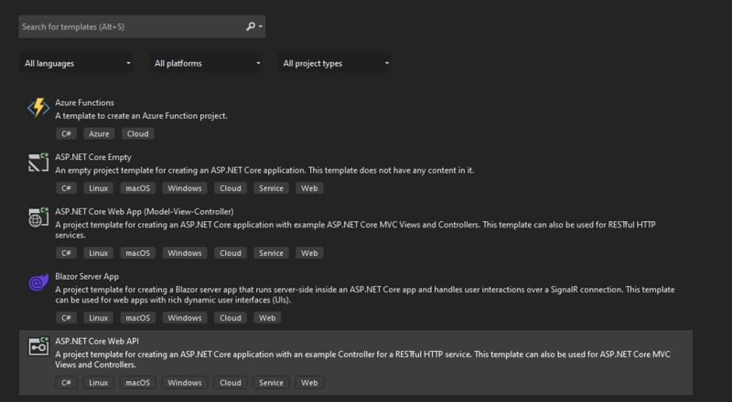The height and width of the screenshot is (402, 732).
Task: Click the Windows tag under ASP.NET Core Web API
Action: tap(185, 383)
